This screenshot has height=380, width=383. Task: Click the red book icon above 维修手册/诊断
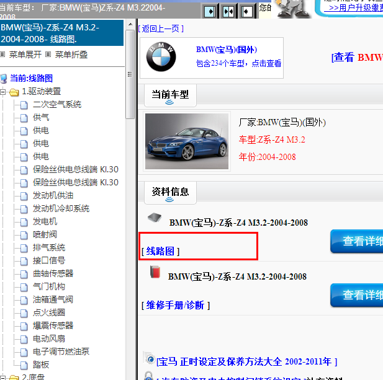(155, 272)
